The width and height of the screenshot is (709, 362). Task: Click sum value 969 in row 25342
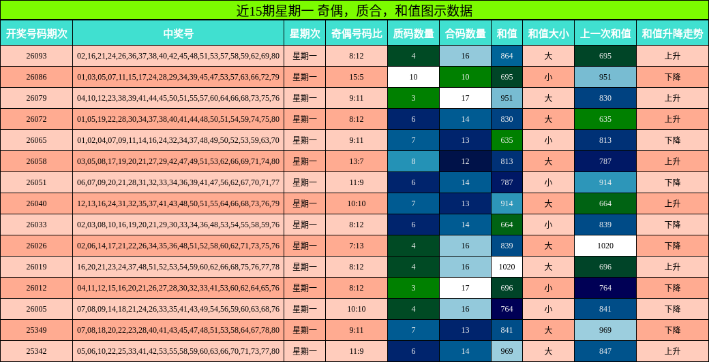click(x=507, y=351)
